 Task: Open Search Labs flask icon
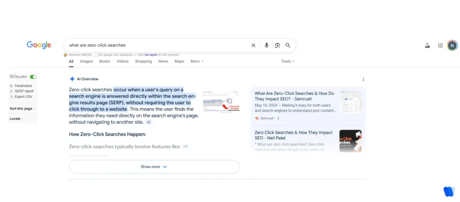[x=428, y=45]
